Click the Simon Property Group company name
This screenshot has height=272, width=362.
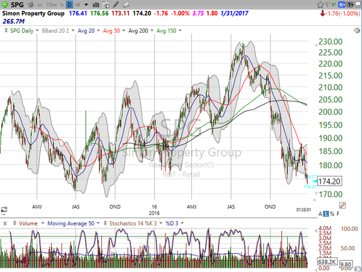(33, 13)
